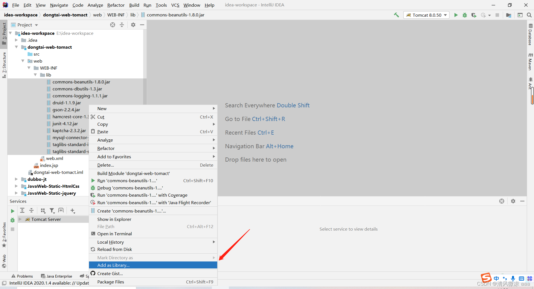Open the Favorites tool window tab
Viewport: 534px width, 289px height.
click(4, 235)
